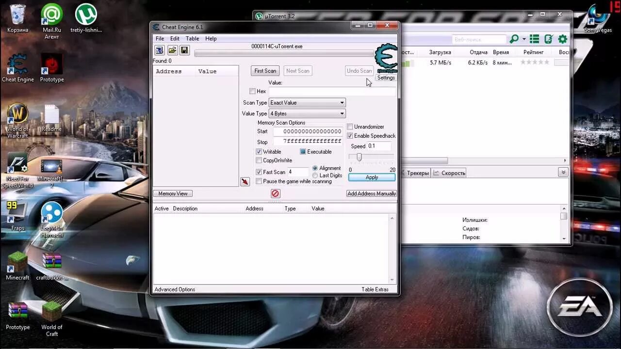Select the Mail.Ru Agent desktop icon
Image resolution: width=621 pixels, height=349 pixels.
(x=51, y=22)
